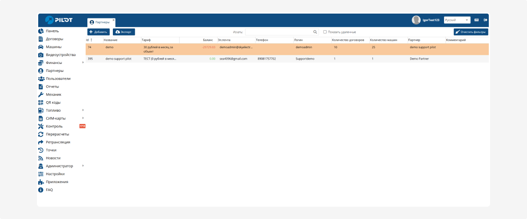The width and height of the screenshot is (527, 219).
Task: Click into the Искать search field
Action: [x=278, y=32]
